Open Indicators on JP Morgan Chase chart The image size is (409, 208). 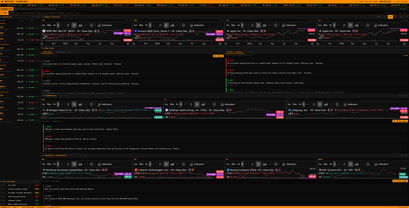pos(105,104)
